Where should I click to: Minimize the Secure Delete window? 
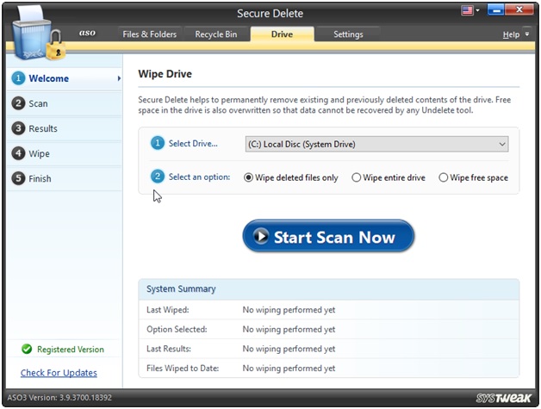click(x=496, y=9)
